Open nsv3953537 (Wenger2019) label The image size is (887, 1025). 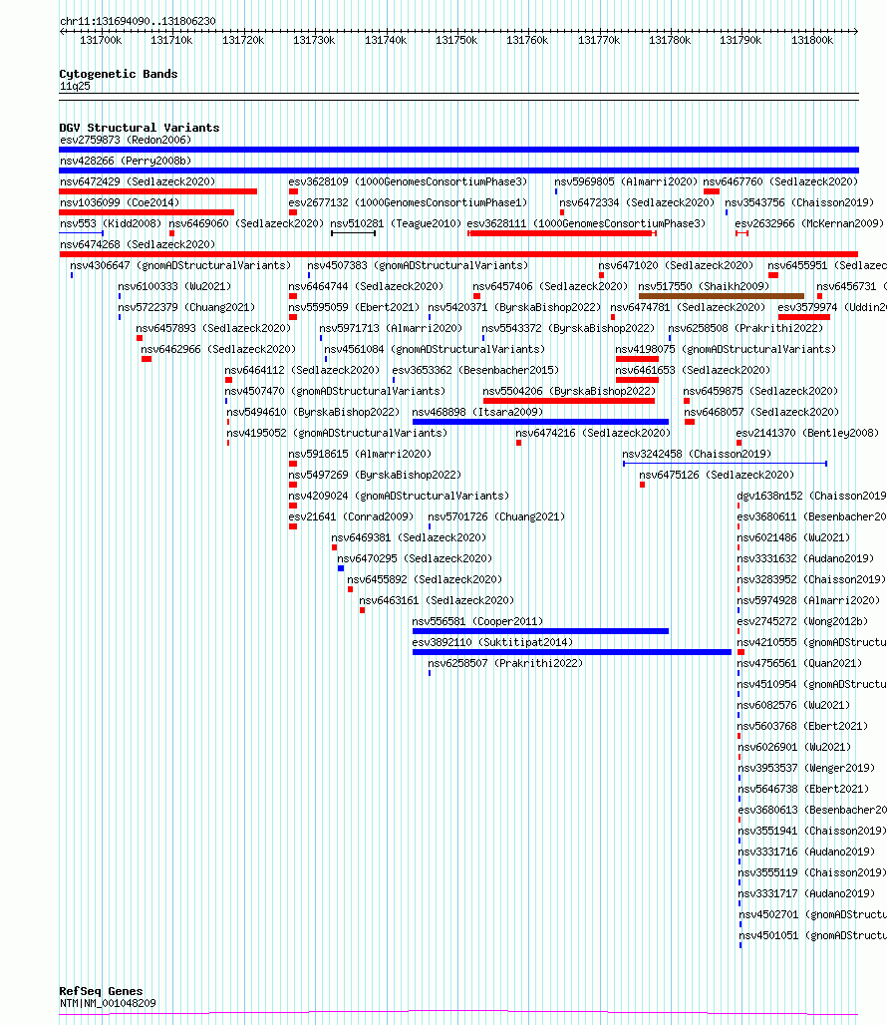coord(805,768)
